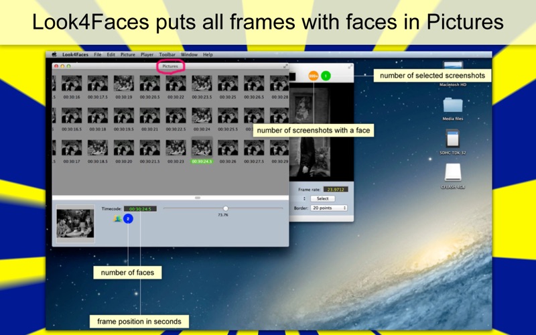The height and width of the screenshot is (335, 536).
Task: Select the thumbnail at 00:30:23.5
Action: tap(202, 83)
